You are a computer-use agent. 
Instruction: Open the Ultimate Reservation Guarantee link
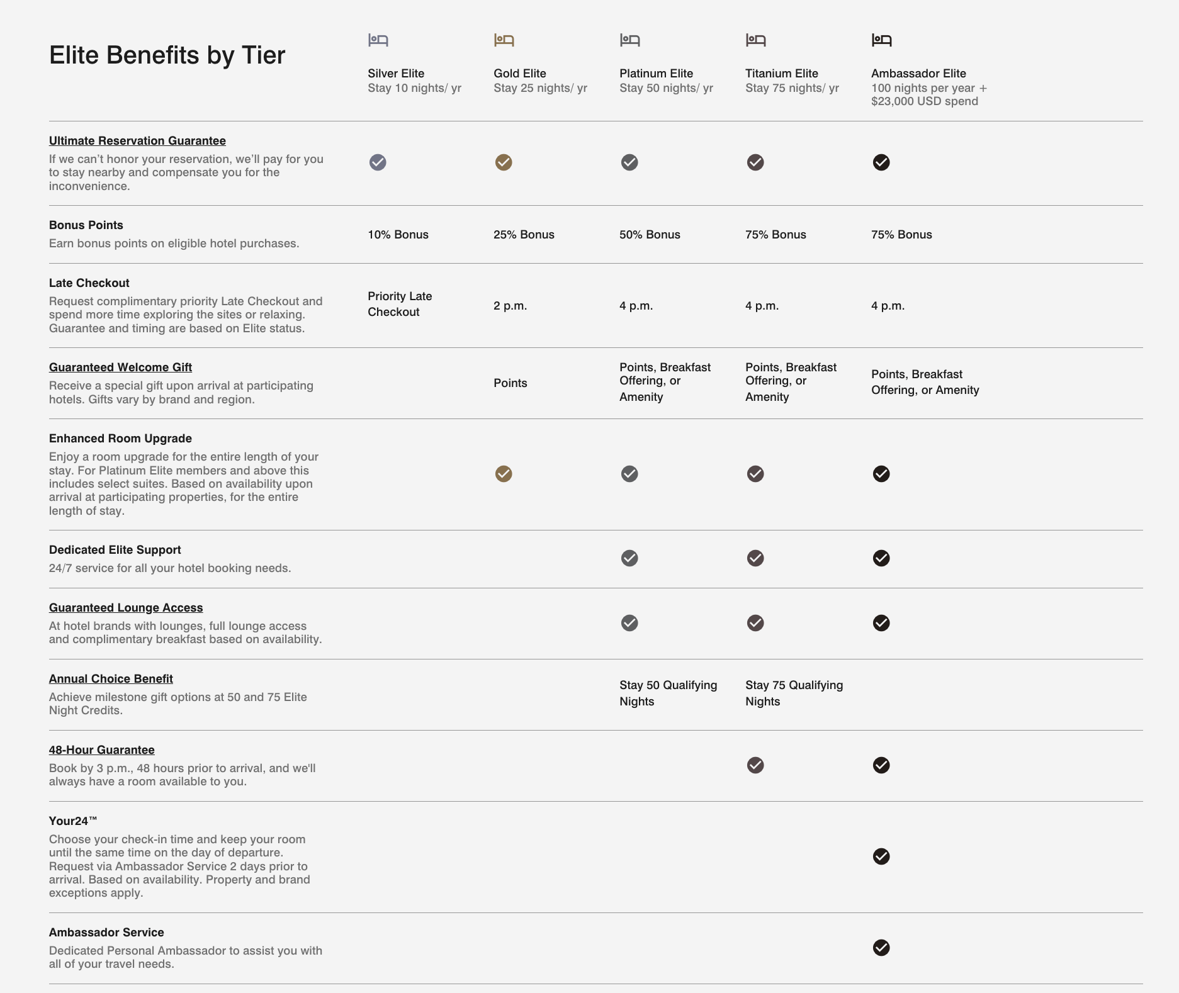[137, 141]
